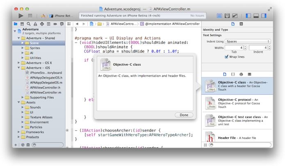Screen dimensions: 285x166
Task: Open the scheme selector showing iPhone Ret...
Action: coord(61,16)
